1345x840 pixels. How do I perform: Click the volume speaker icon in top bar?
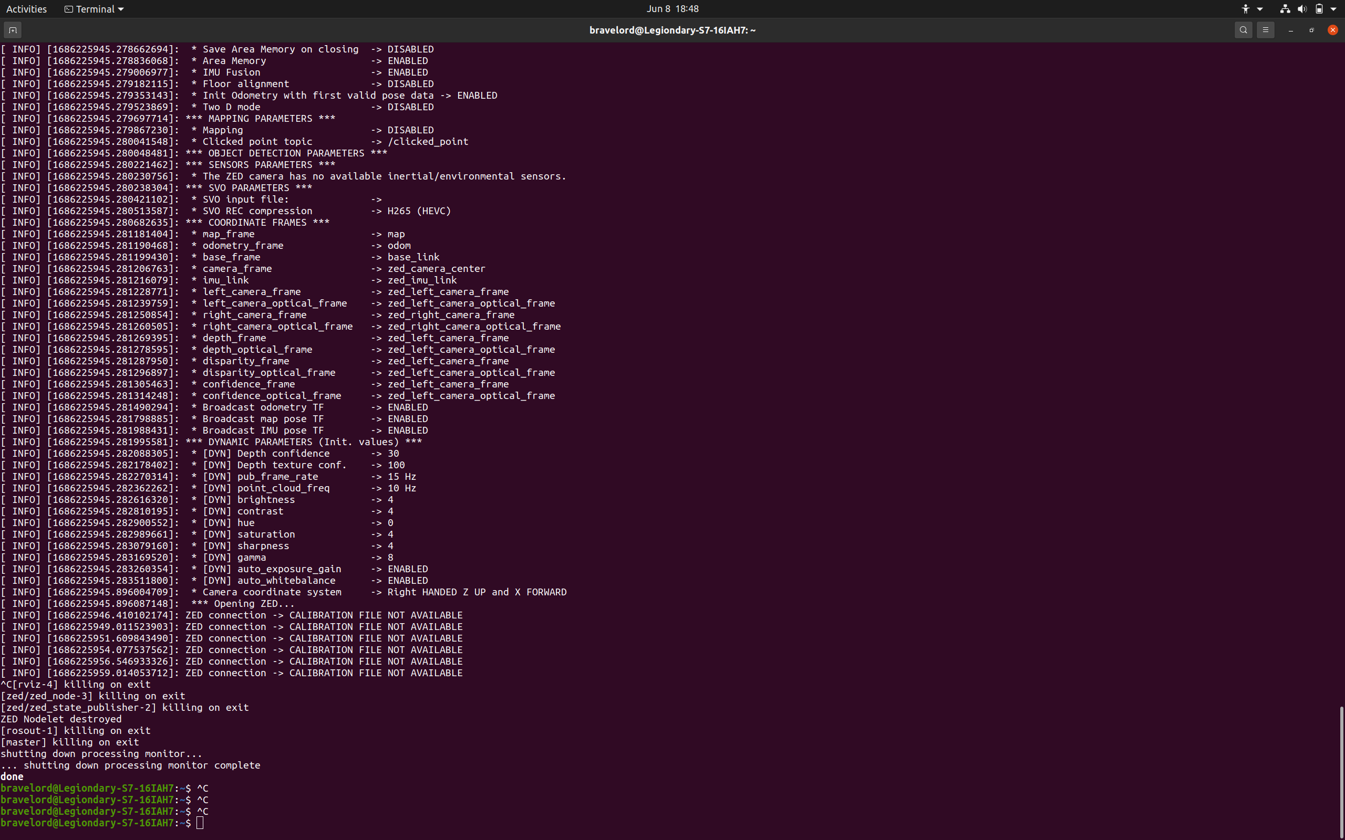tap(1301, 9)
